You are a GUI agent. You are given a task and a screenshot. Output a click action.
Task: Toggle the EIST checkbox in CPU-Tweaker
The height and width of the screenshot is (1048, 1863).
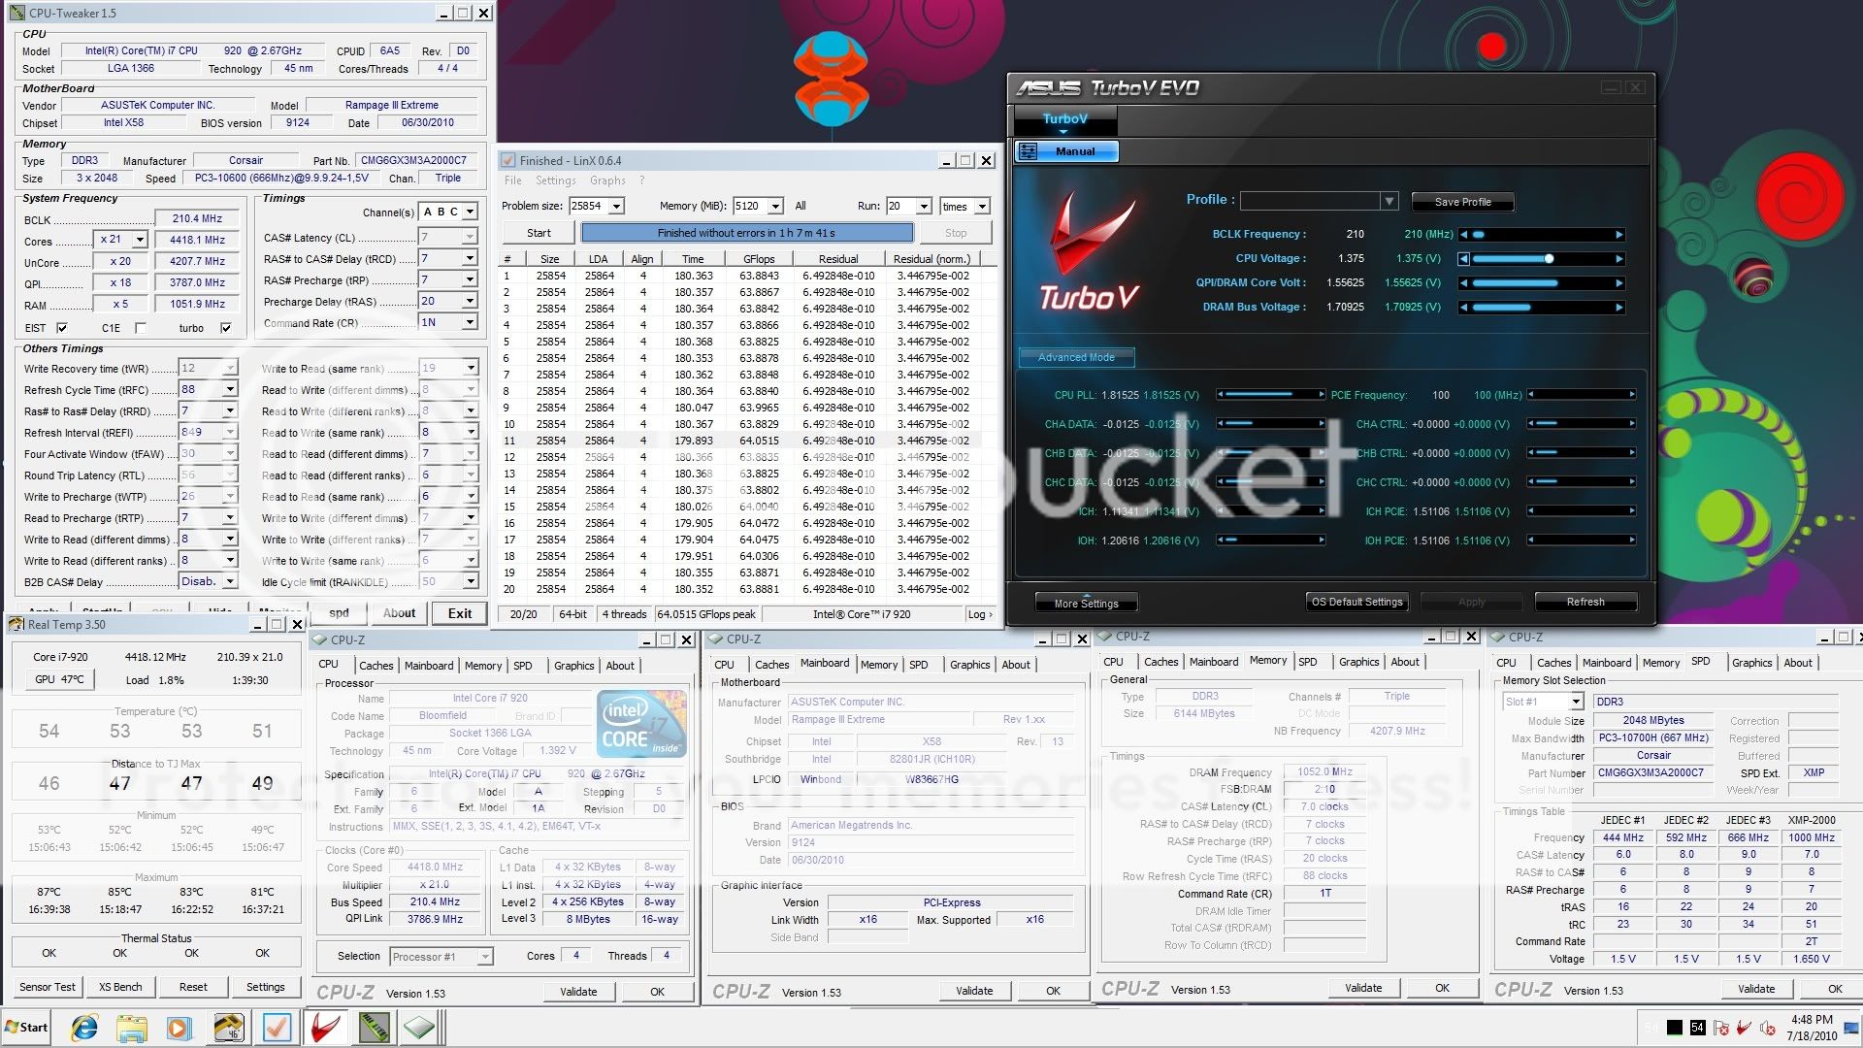(x=62, y=328)
